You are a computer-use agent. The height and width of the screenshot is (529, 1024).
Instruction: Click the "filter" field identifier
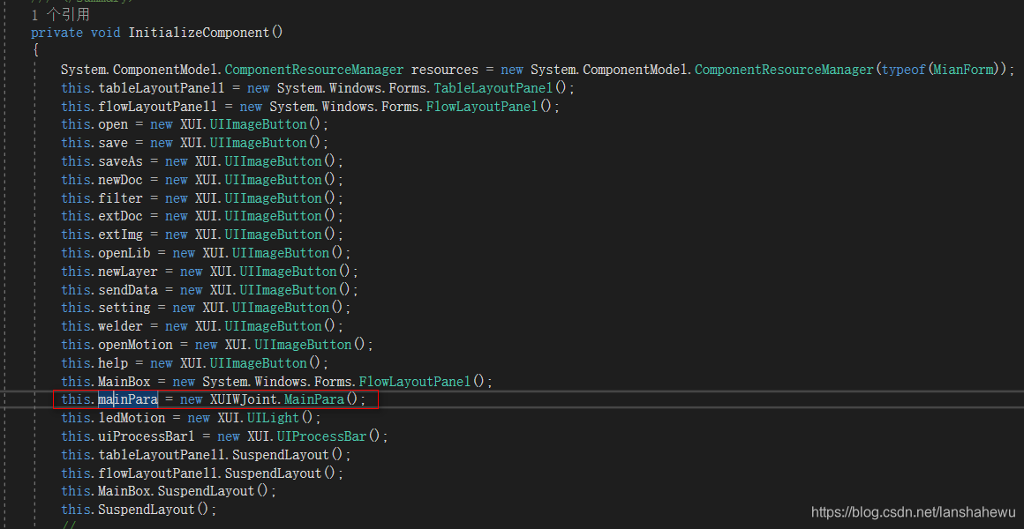[121, 197]
